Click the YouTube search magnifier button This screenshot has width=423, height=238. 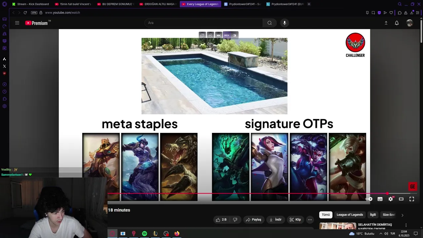270,23
